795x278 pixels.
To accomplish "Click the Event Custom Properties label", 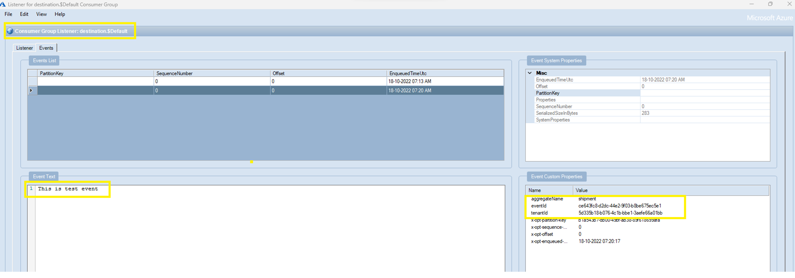I will (x=556, y=177).
